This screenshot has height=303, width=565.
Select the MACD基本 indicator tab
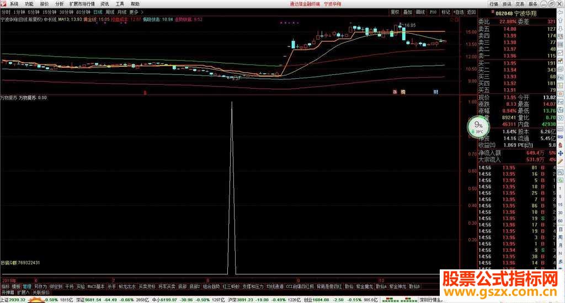pos(96,287)
